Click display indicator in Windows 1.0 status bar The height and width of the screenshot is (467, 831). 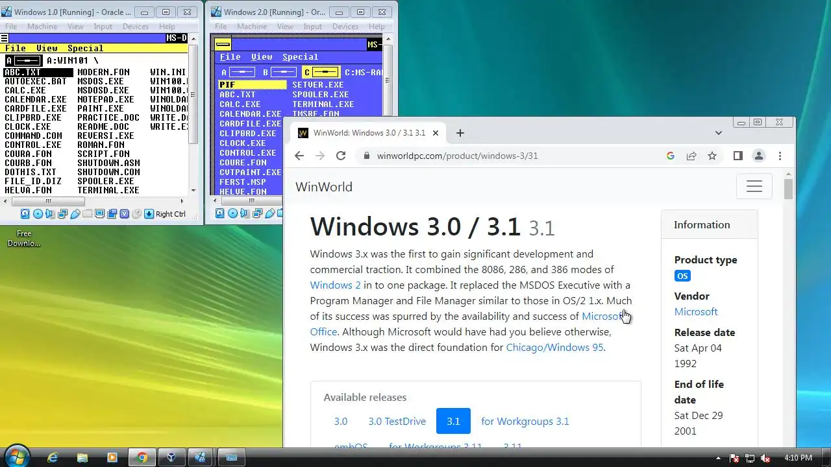(x=99, y=213)
